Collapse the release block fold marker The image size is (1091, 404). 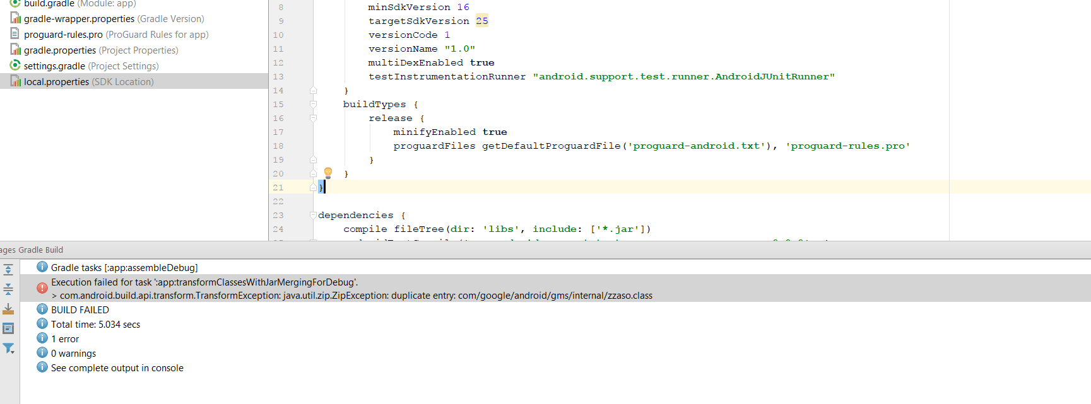coord(313,118)
